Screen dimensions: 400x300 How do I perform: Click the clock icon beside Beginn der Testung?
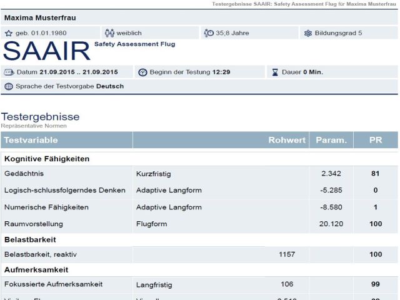[142, 72]
